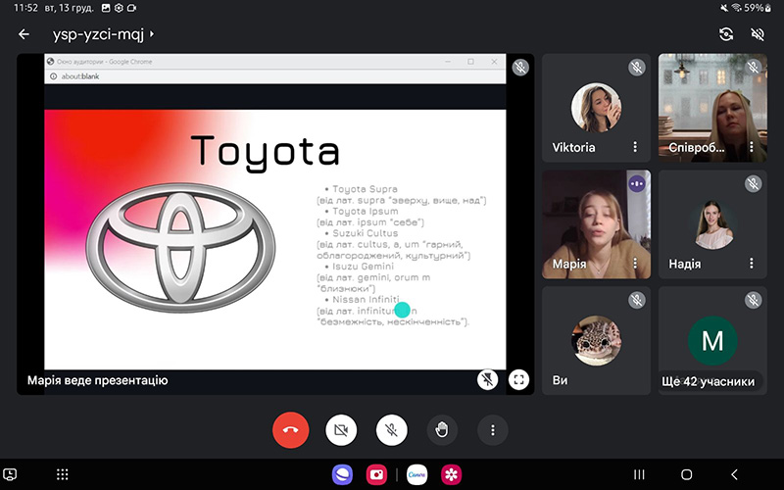Image resolution: width=784 pixels, height=490 pixels.
Task: Open three-dot menu on Співроб... tile
Action: pyautogui.click(x=752, y=147)
